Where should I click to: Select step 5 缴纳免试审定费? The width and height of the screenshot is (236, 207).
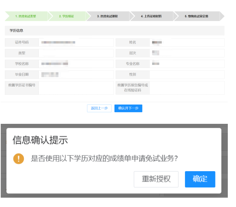pyautogui.click(x=196, y=16)
